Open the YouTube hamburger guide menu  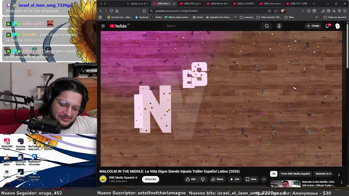(x=103, y=26)
